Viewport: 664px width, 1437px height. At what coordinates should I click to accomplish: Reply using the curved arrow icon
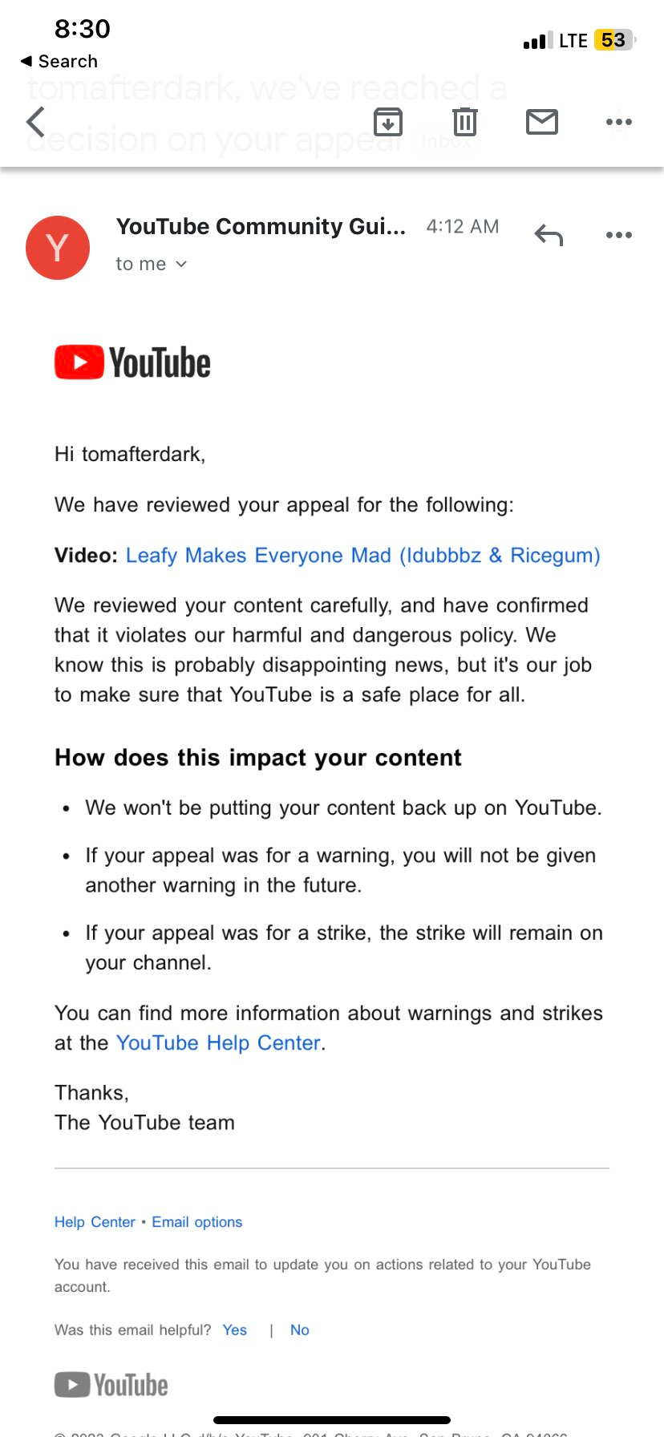click(x=549, y=235)
